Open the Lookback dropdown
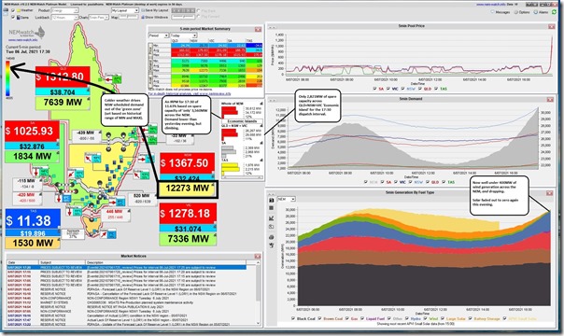 (x=64, y=17)
